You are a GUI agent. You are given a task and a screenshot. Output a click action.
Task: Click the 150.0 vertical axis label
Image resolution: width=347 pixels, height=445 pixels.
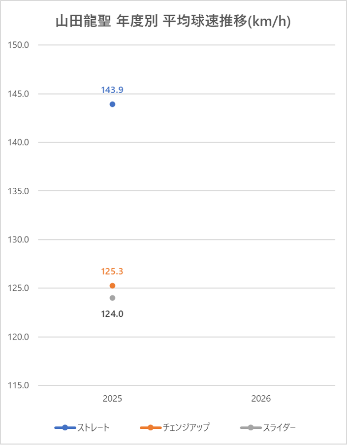(20, 45)
